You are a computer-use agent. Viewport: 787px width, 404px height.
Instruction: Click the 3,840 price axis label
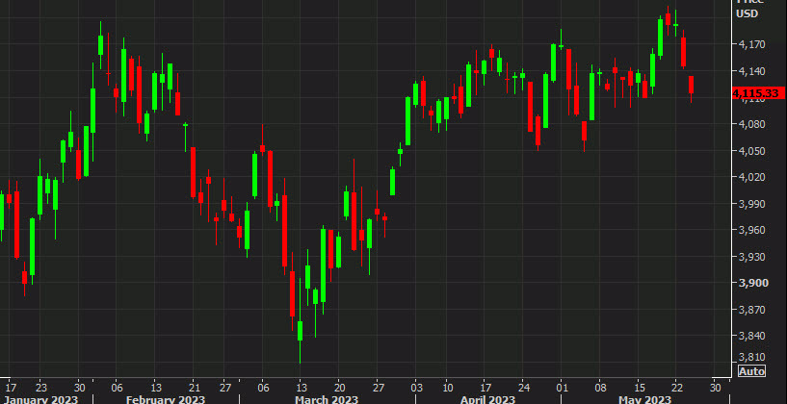[750, 337]
